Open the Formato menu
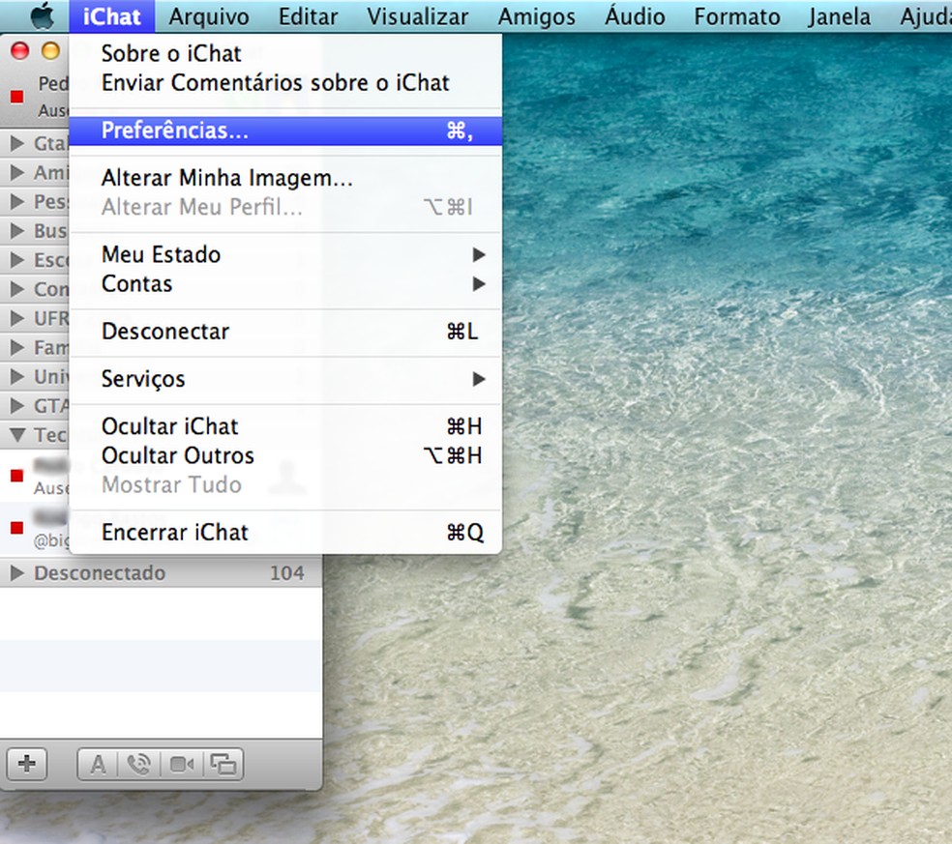 737,16
